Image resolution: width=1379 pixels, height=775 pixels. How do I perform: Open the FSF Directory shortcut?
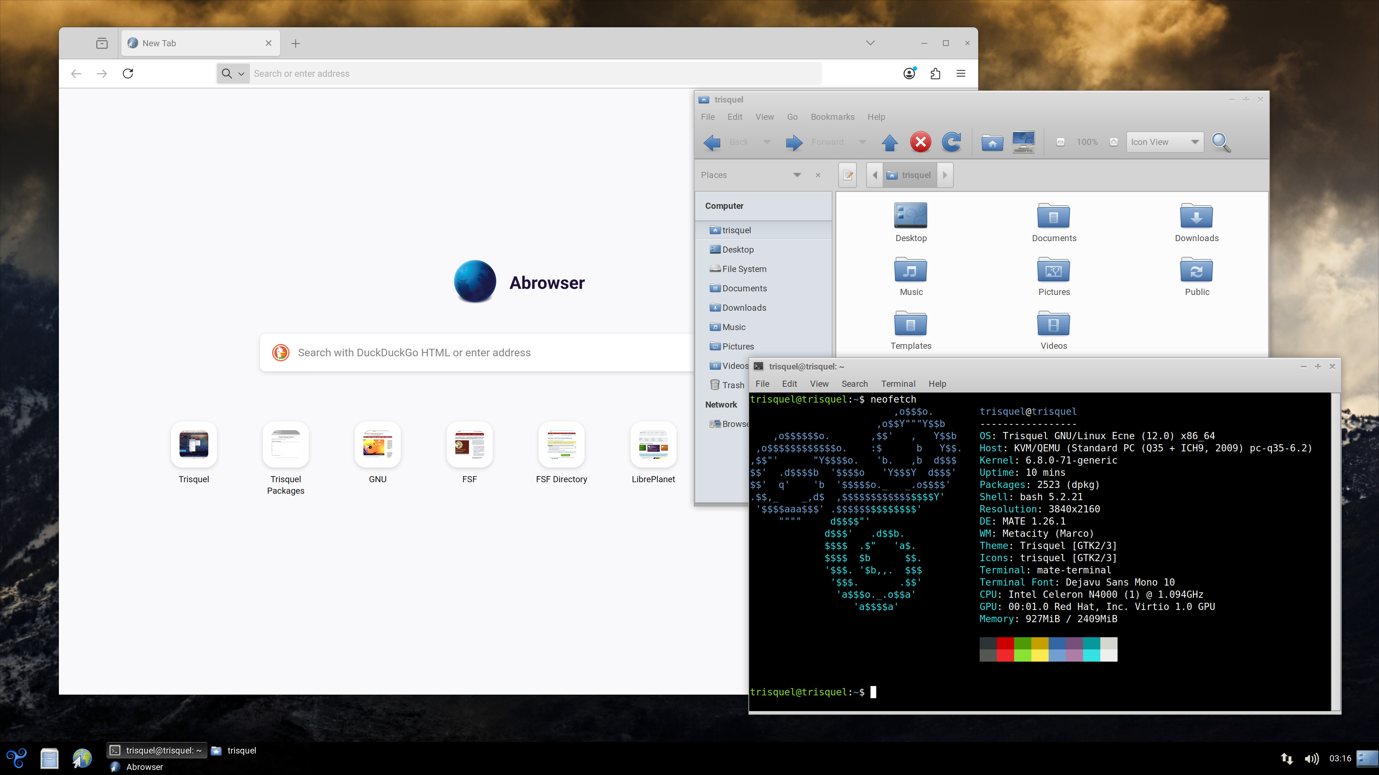tap(562, 445)
